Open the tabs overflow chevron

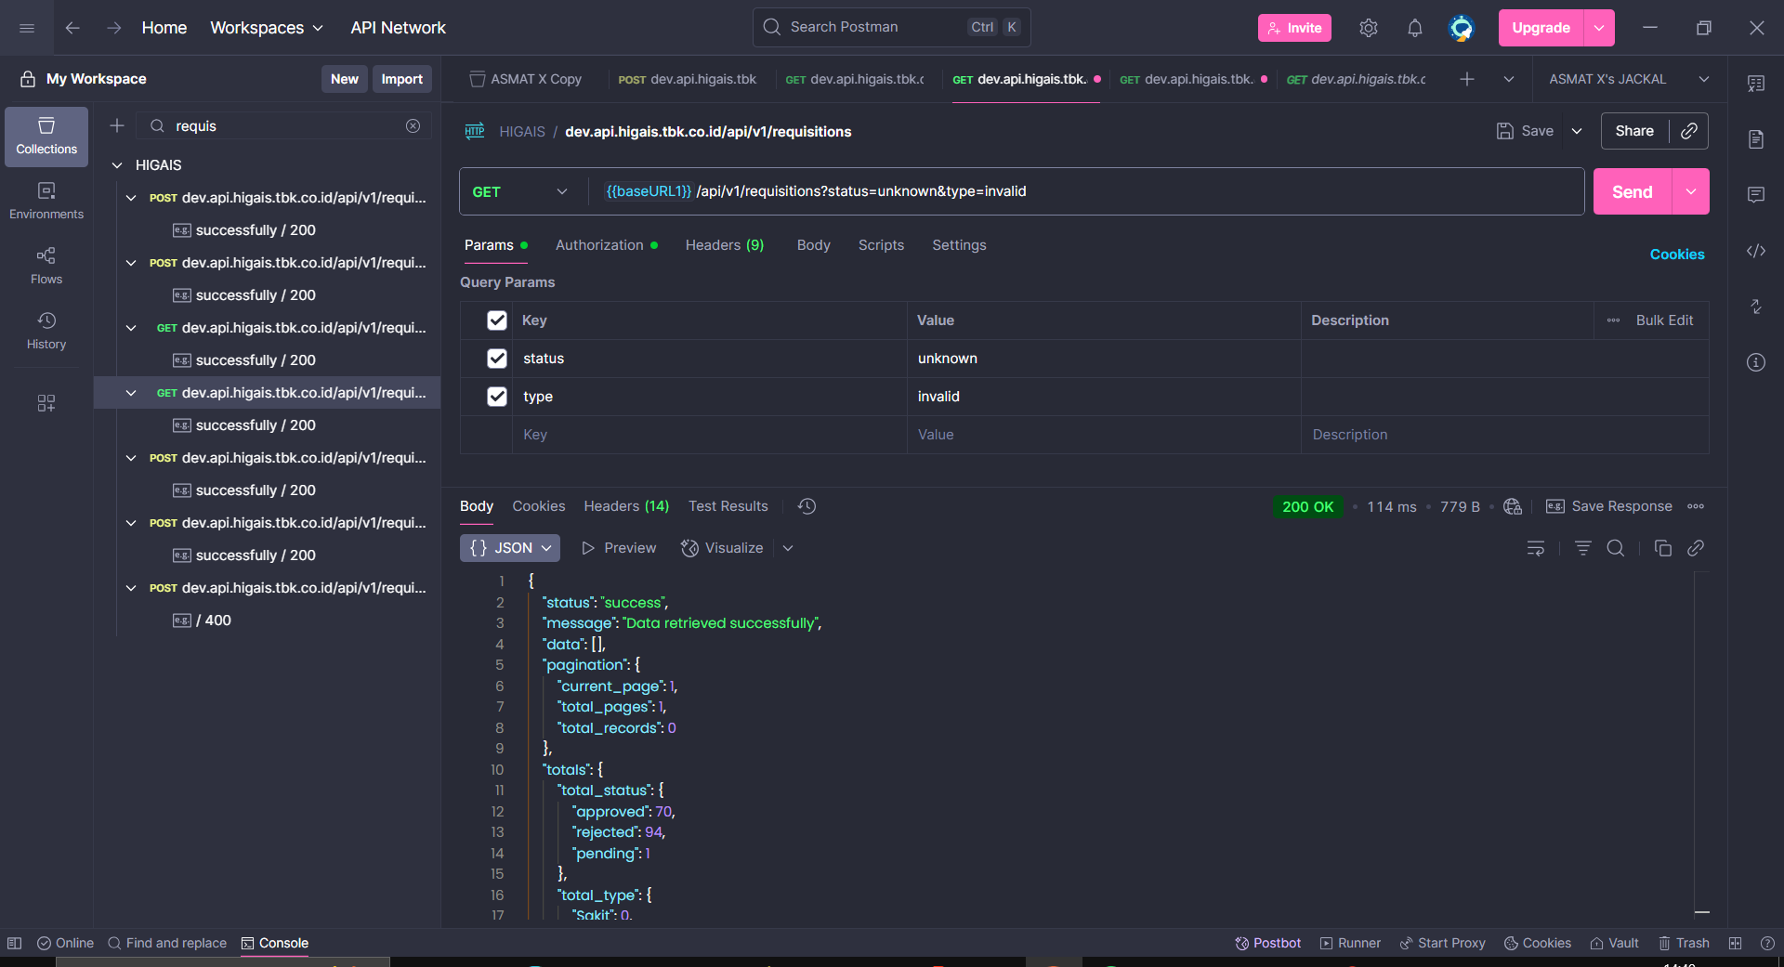pyautogui.click(x=1509, y=79)
